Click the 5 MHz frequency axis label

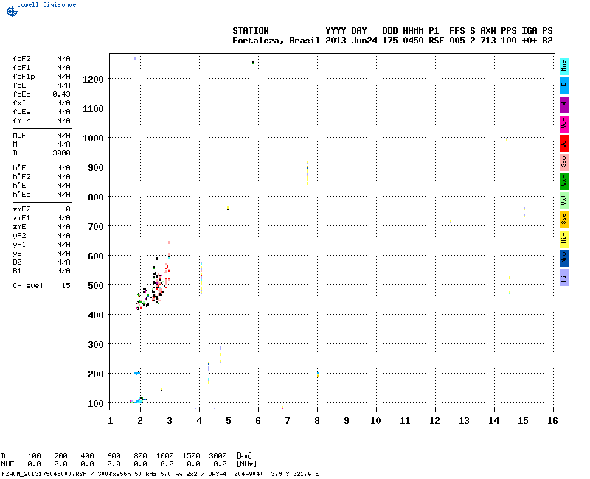(229, 421)
